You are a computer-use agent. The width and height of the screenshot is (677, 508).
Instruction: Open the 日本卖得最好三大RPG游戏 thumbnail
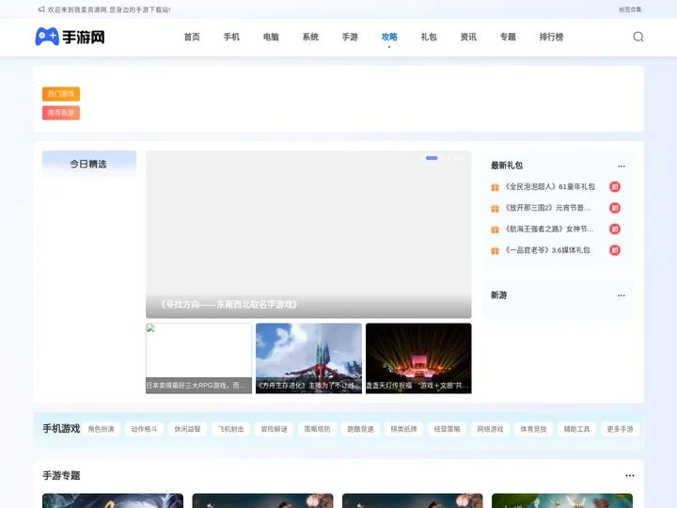coord(198,358)
